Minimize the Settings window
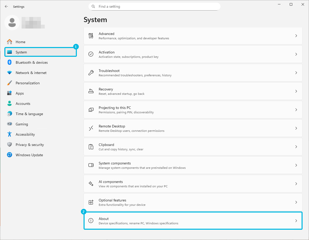This screenshot has width=309, height=240. 279,4
